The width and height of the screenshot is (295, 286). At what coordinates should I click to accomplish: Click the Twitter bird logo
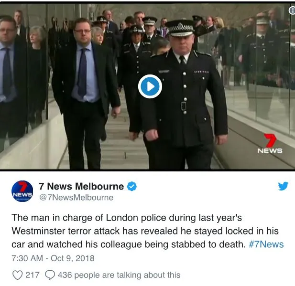283,186
